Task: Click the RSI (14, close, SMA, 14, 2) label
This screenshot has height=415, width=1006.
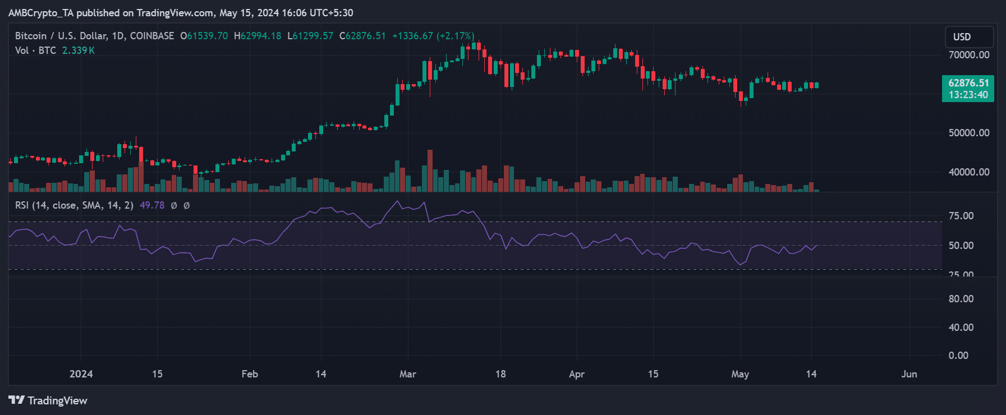Action: tap(74, 205)
